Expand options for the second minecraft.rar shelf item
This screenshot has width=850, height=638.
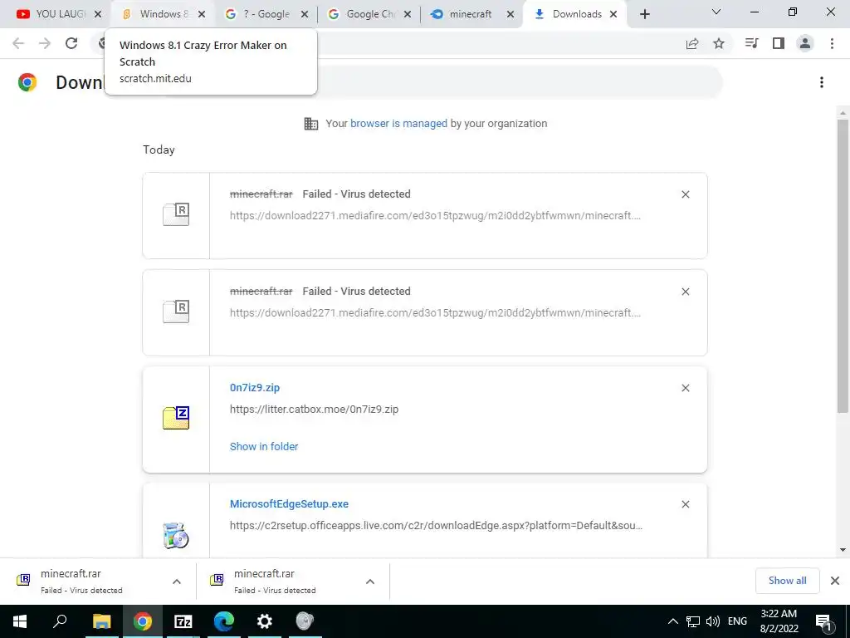[x=370, y=581]
